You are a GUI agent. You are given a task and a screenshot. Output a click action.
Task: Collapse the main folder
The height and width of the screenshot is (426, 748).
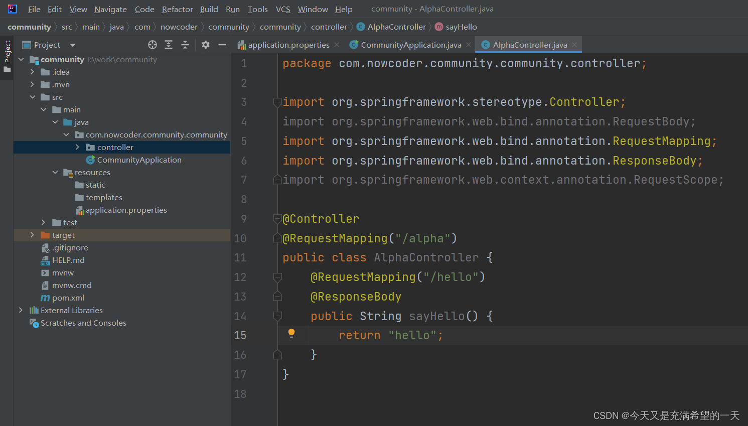(x=44, y=109)
